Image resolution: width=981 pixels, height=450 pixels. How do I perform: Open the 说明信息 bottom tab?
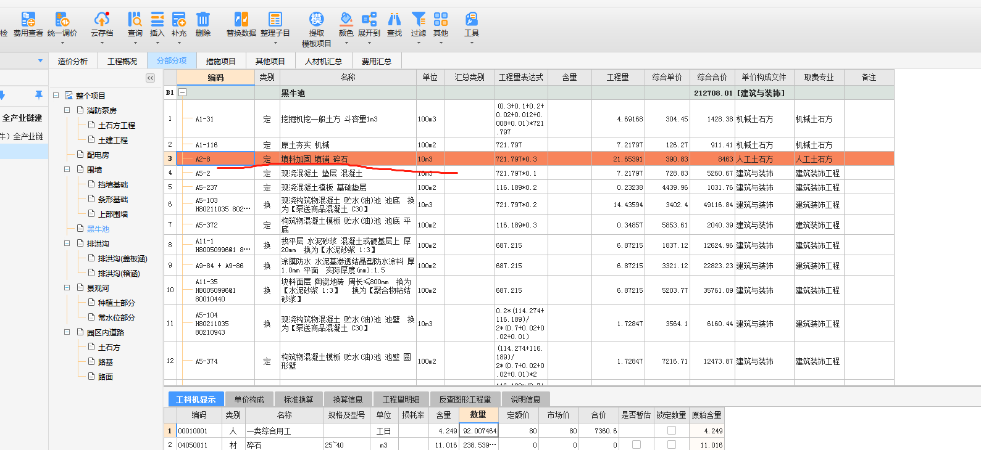coord(525,399)
